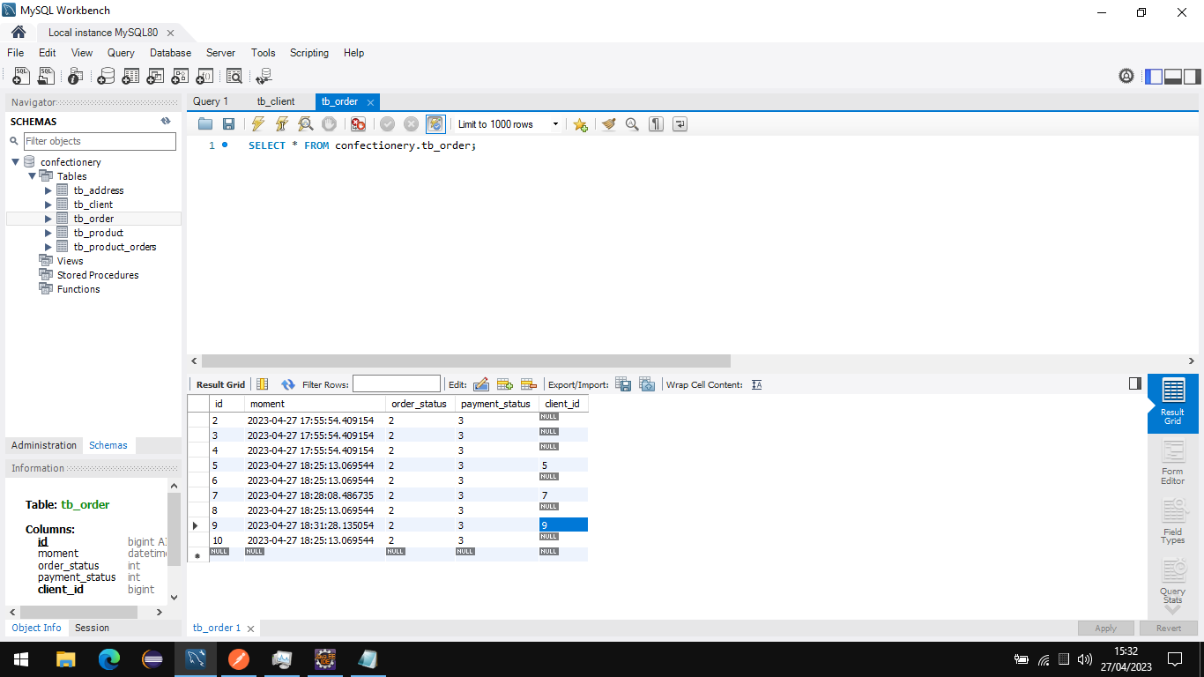The image size is (1204, 677).
Task: Open the Form Editor panel
Action: coord(1172,463)
